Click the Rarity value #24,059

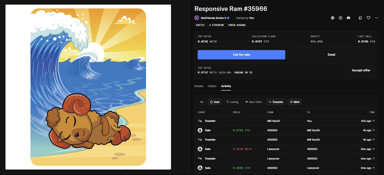316,41
